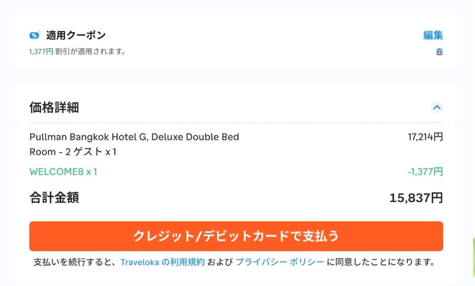Click the -1,377円 discount amount
This screenshot has height=286, width=475.
tap(425, 172)
